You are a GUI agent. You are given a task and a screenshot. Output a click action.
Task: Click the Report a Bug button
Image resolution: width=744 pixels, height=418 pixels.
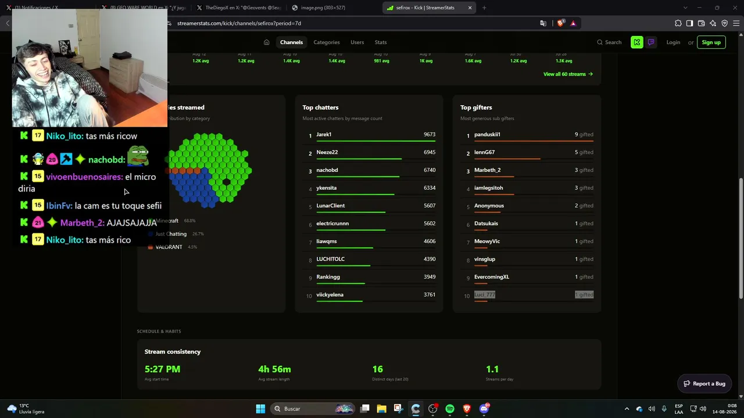click(x=704, y=384)
